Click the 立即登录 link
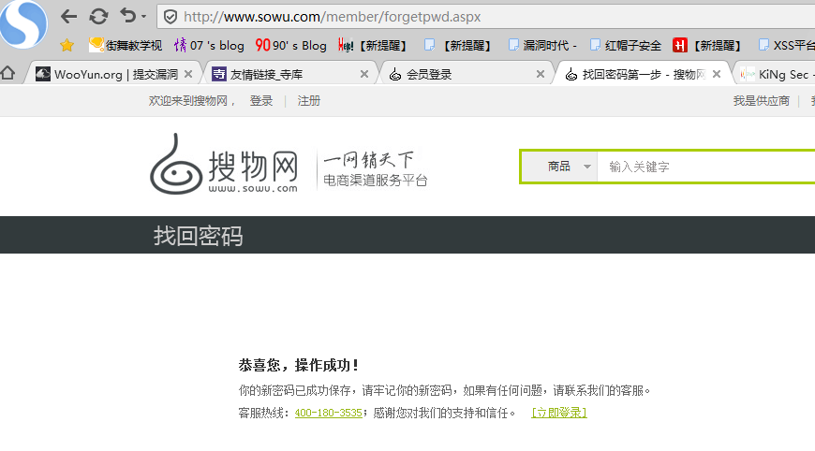 point(558,413)
